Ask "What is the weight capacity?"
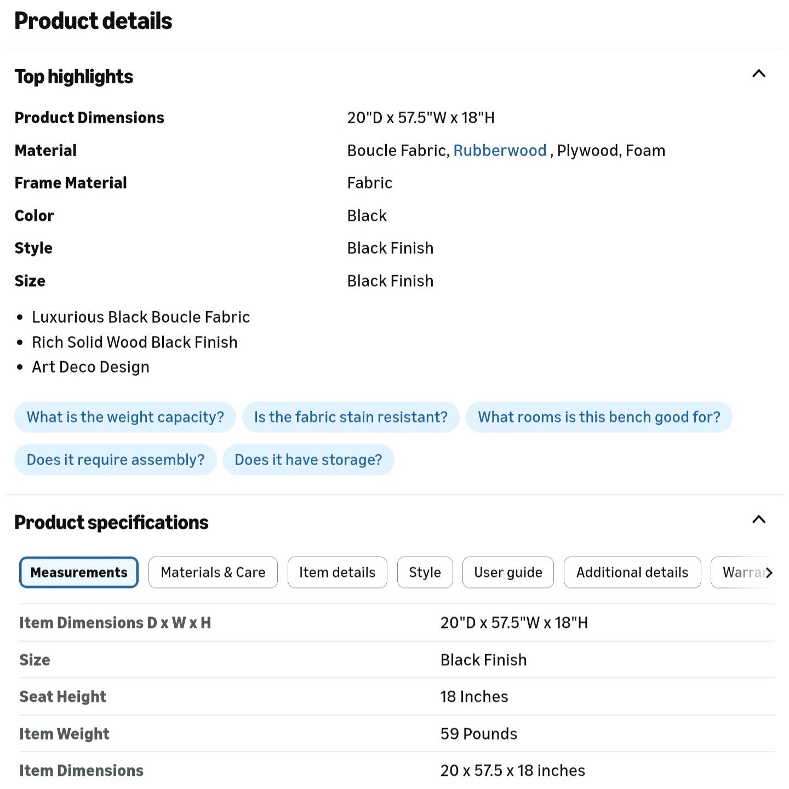This screenshot has height=789, width=789. [125, 417]
